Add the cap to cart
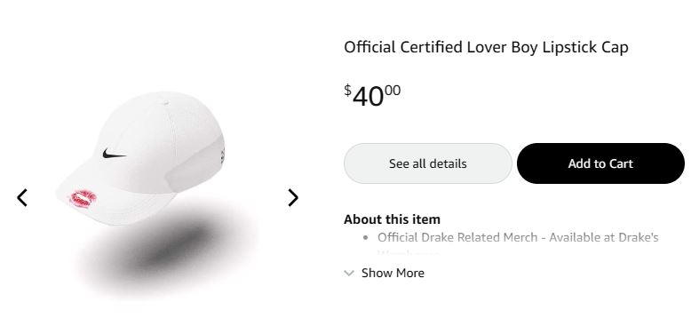The width and height of the screenshot is (699, 334). coord(600,163)
